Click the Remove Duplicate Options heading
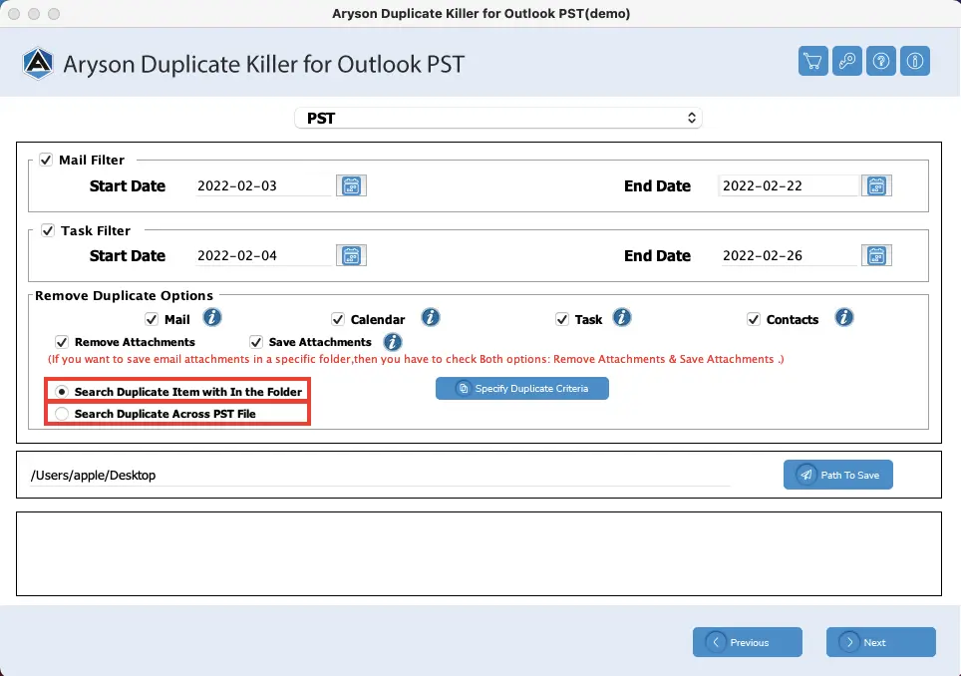 [124, 296]
